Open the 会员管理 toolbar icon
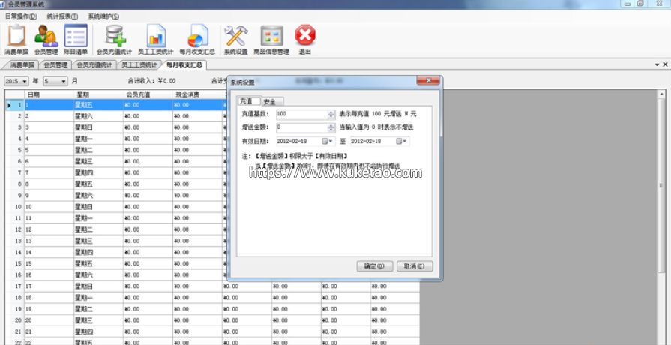671x345 pixels. 46,40
